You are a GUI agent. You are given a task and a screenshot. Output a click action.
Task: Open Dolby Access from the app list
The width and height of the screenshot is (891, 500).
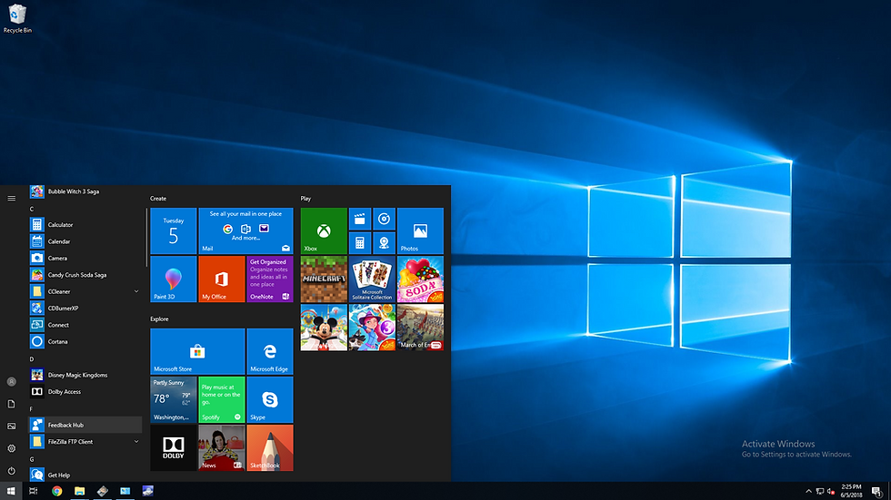(85, 392)
